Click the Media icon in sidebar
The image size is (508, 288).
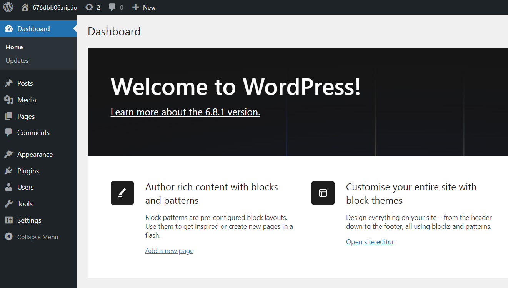(8, 100)
